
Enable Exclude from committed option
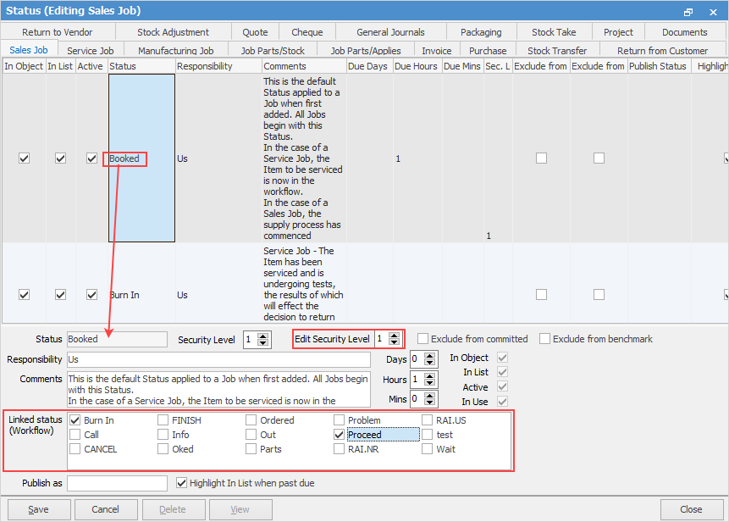(423, 339)
